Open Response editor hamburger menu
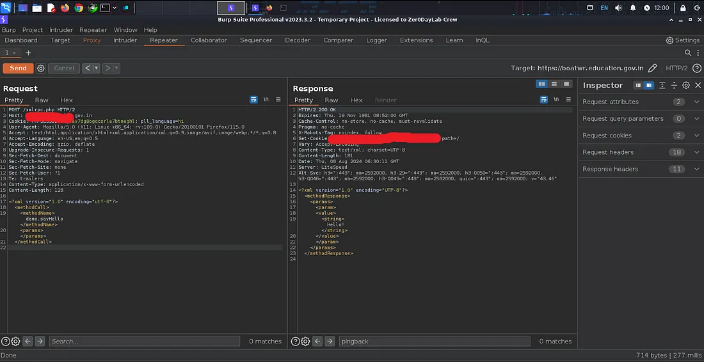Screen dimensions: 704x362 tap(568, 100)
